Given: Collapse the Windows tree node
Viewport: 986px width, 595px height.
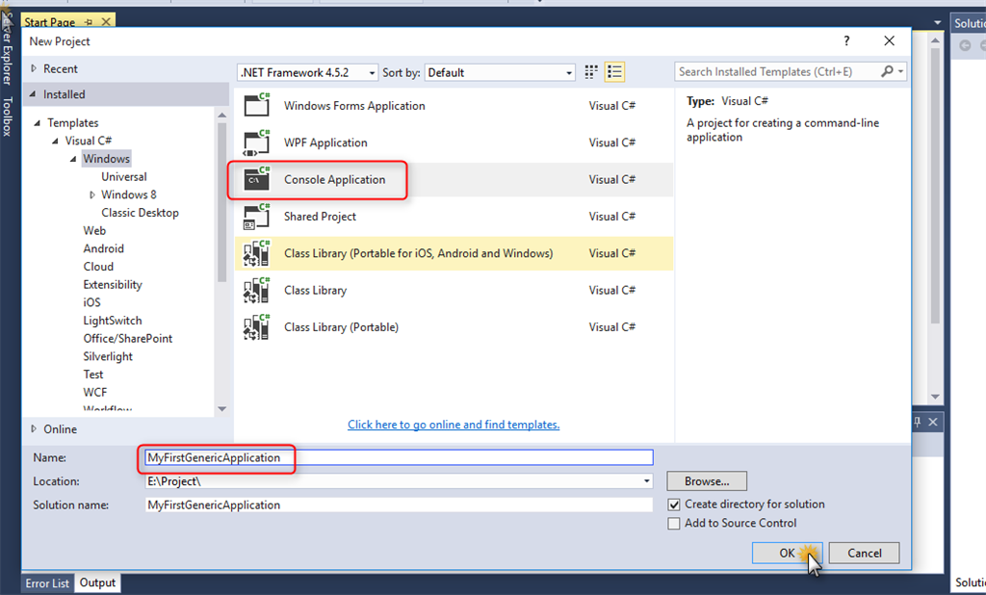Looking at the screenshot, I should point(73,159).
